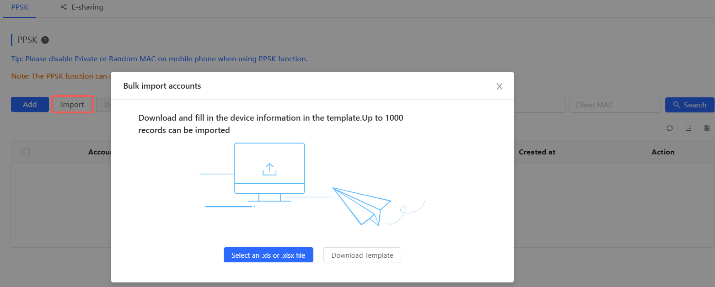This screenshot has height=287, width=715.
Task: Toggle the select-all checkbox in table header
Action: click(x=26, y=152)
